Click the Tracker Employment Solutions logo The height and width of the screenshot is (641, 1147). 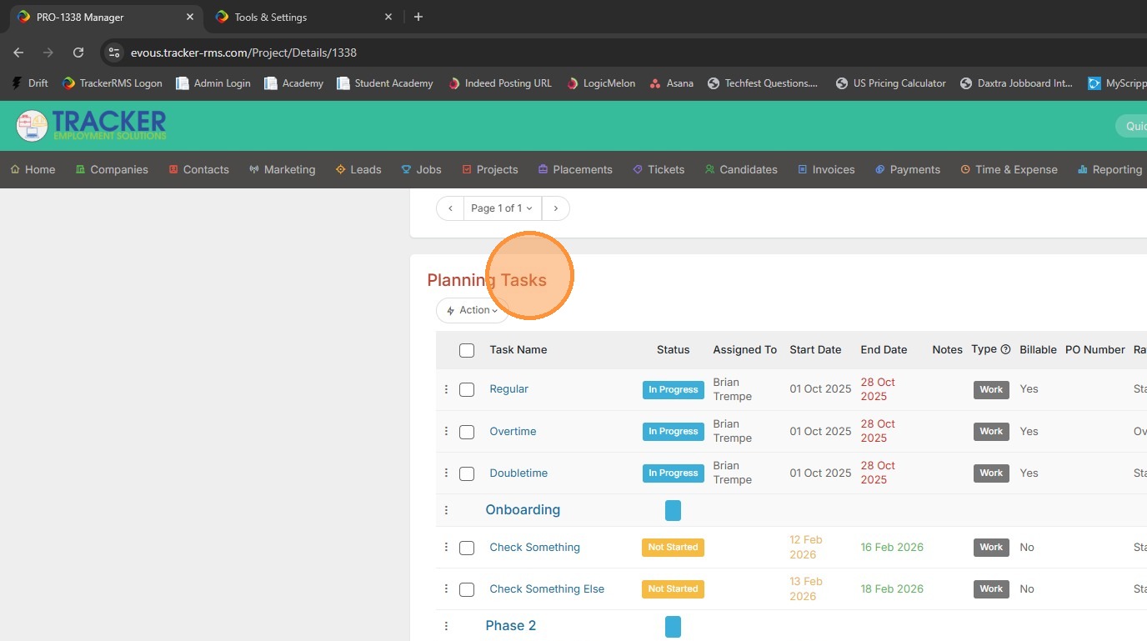pos(91,126)
